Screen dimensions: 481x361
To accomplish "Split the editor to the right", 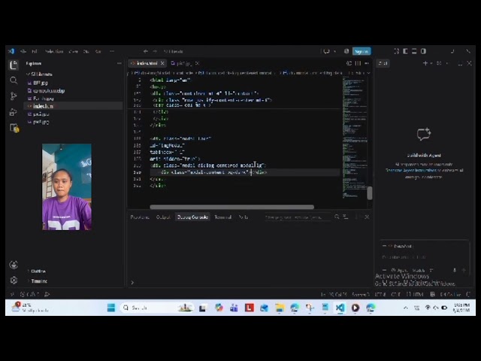I will (358, 63).
